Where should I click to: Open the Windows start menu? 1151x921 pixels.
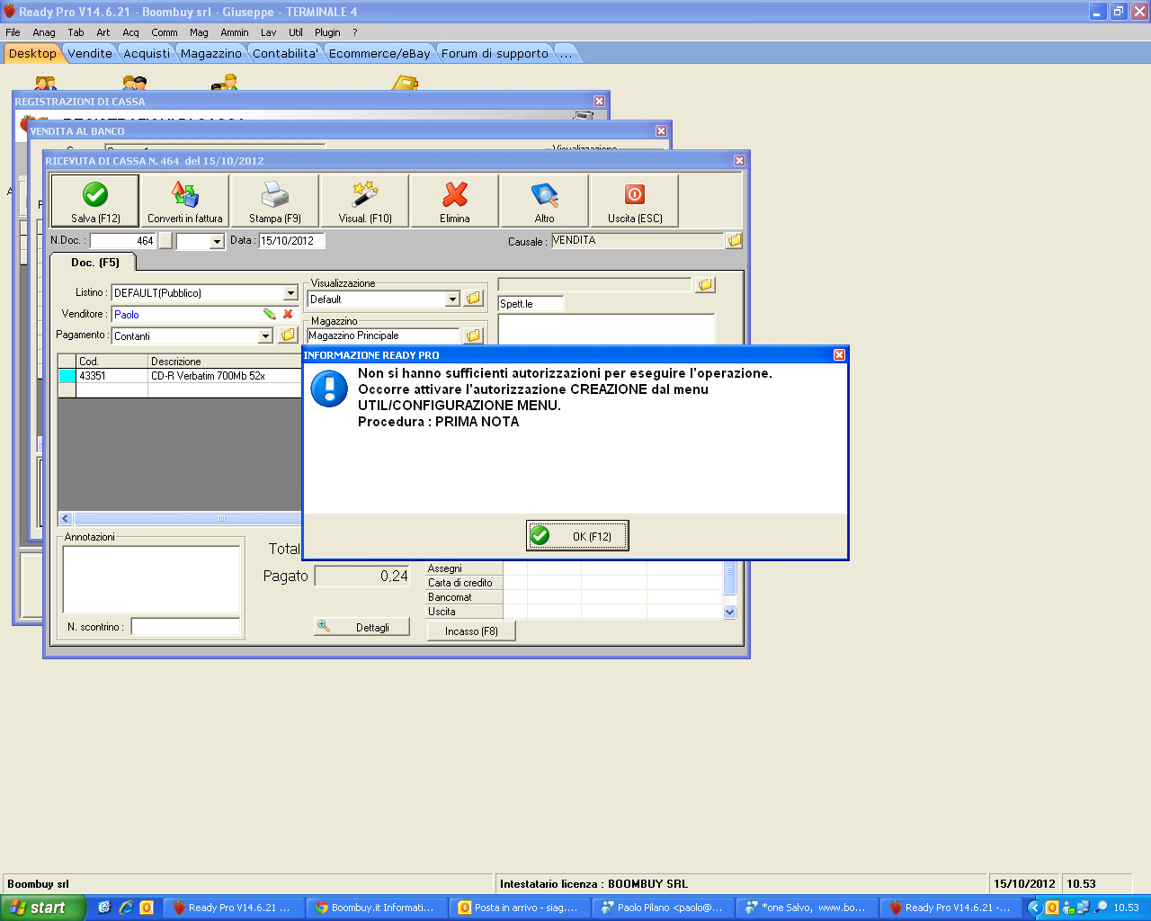click(42, 908)
